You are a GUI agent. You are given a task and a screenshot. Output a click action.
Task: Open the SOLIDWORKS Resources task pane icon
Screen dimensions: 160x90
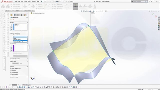click(159, 17)
